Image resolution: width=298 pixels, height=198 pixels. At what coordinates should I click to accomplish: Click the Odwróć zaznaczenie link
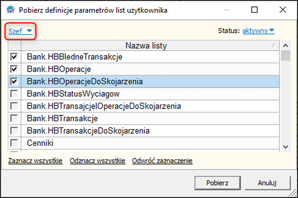tap(162, 161)
